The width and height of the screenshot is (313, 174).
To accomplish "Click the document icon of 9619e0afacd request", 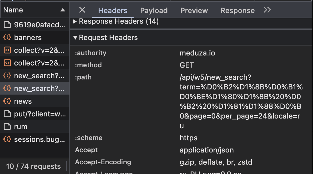I will 7,25.
